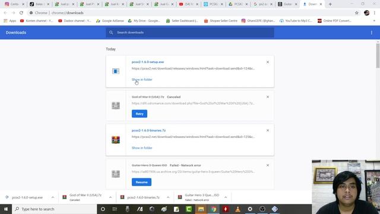Open the Chrome profile avatar
The height and width of the screenshot is (214, 380).
(366, 13)
